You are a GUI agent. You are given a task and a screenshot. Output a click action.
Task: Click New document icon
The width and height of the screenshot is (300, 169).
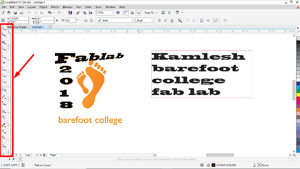click(x=3, y=13)
